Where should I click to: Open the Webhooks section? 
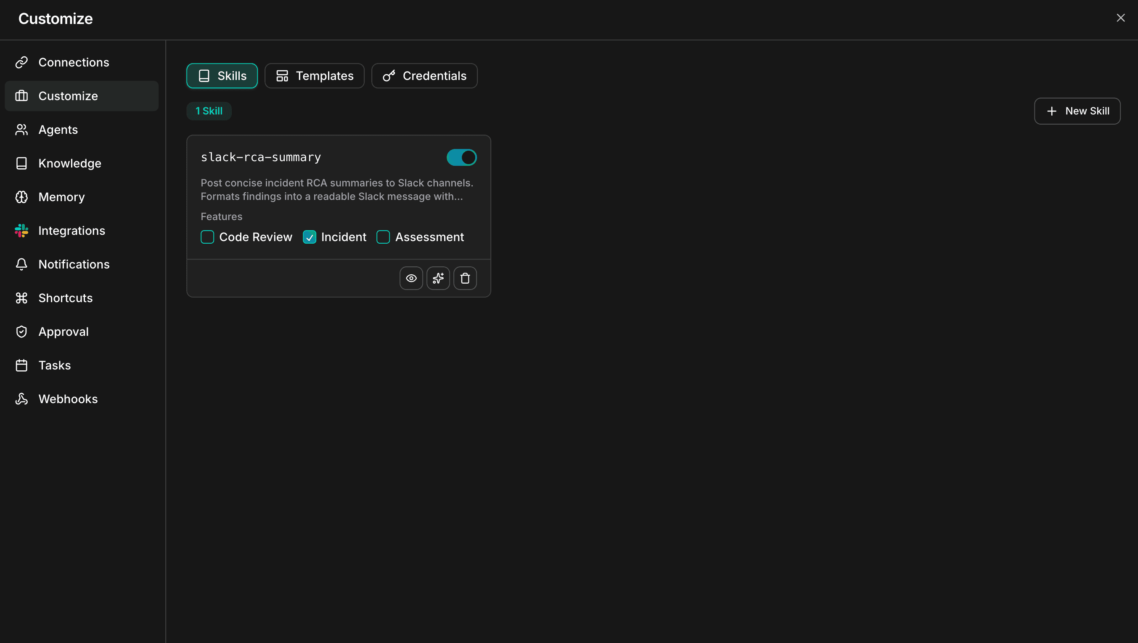[68, 399]
